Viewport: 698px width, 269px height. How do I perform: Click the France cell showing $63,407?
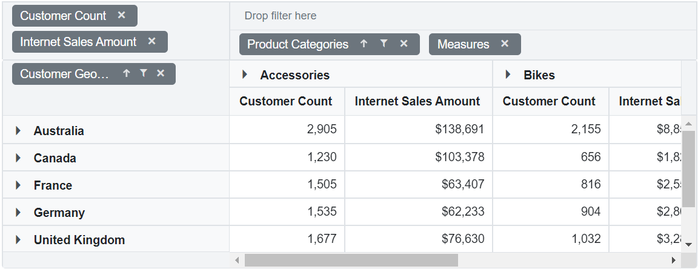tap(419, 184)
